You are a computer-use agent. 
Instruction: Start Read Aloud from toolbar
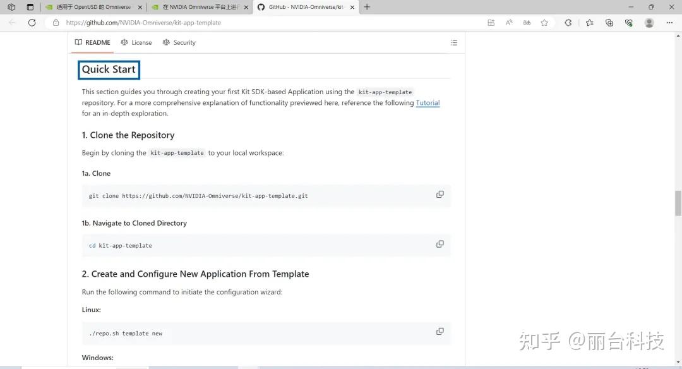tap(509, 23)
